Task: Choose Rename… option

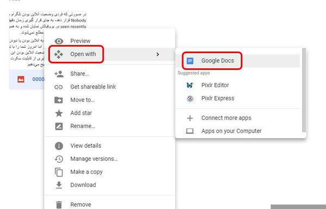Action: tap(110, 126)
